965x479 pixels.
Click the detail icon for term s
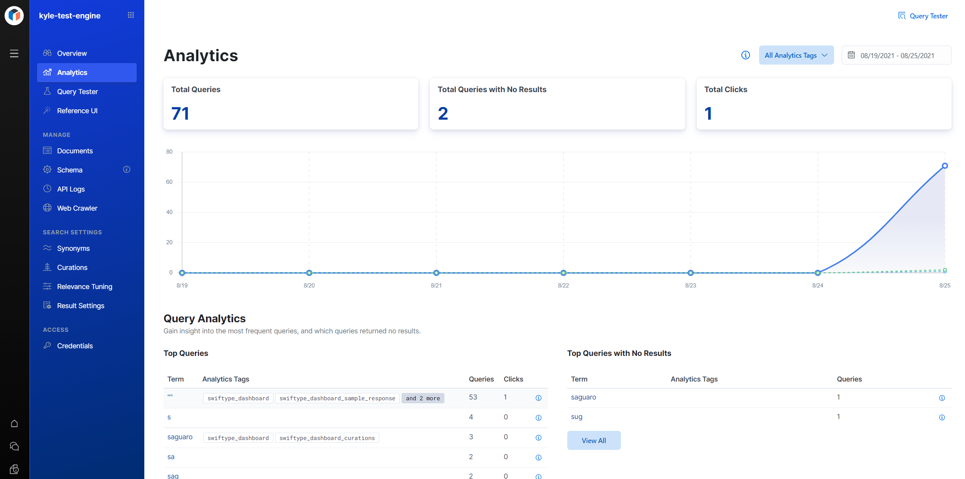[538, 417]
